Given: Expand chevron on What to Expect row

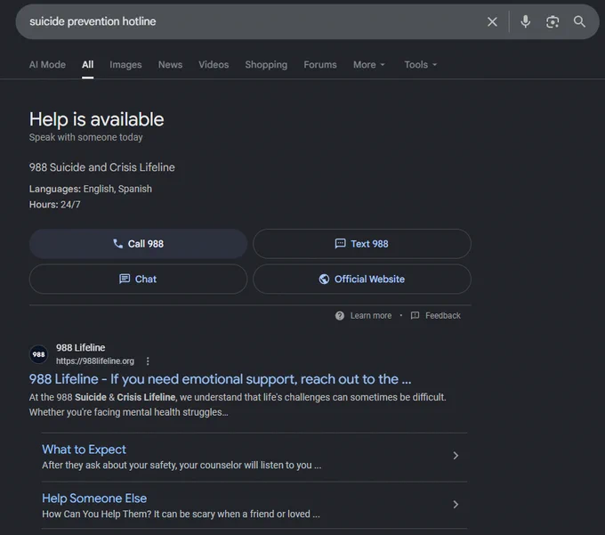Looking at the screenshot, I should point(456,456).
